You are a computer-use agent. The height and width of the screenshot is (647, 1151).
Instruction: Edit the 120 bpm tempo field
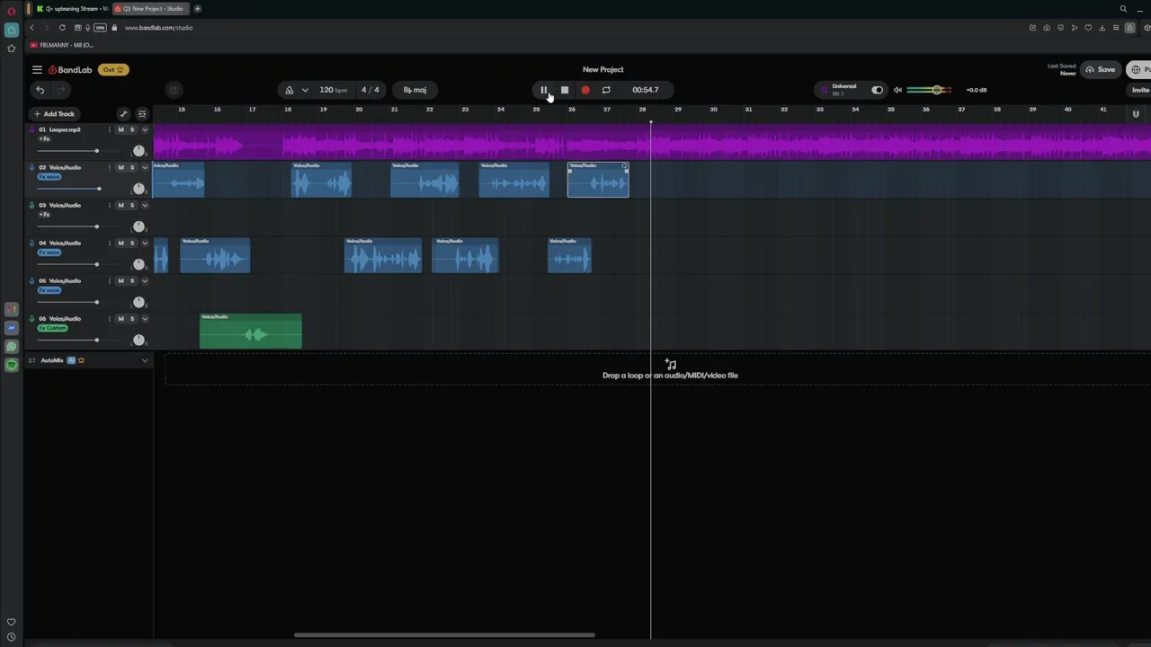point(333,90)
